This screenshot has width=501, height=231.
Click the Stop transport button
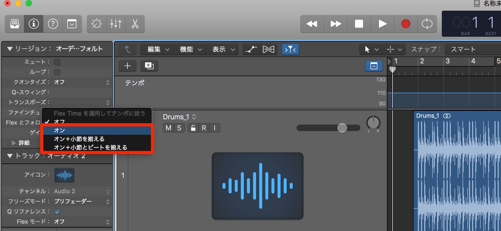[359, 24]
